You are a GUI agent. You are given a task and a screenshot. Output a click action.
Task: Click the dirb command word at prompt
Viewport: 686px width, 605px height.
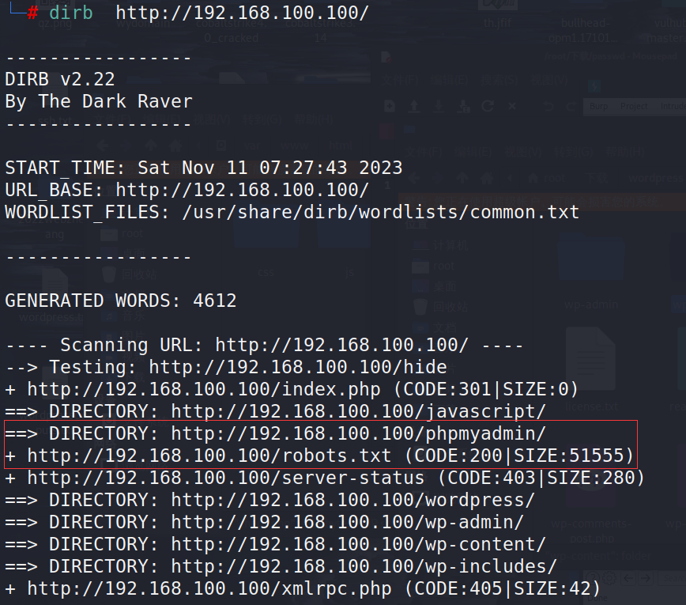click(71, 13)
